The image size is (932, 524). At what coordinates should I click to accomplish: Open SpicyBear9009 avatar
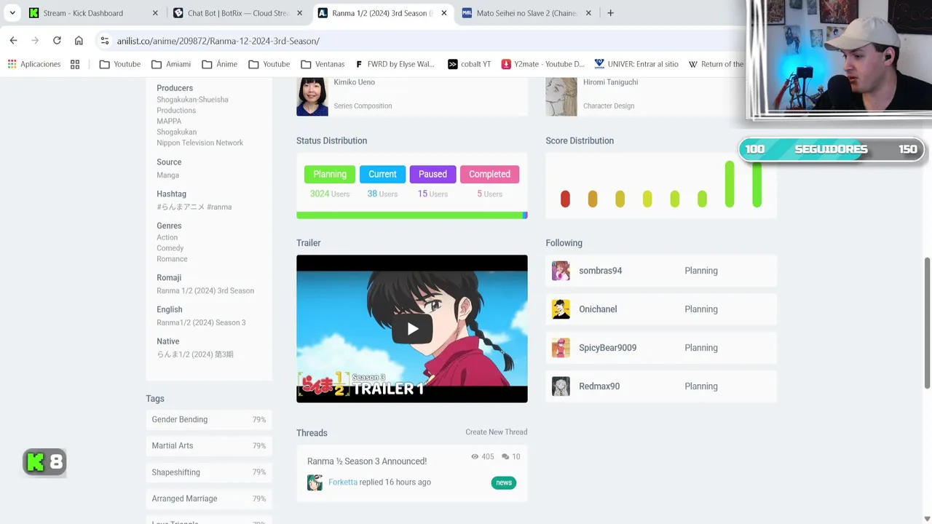561,348
